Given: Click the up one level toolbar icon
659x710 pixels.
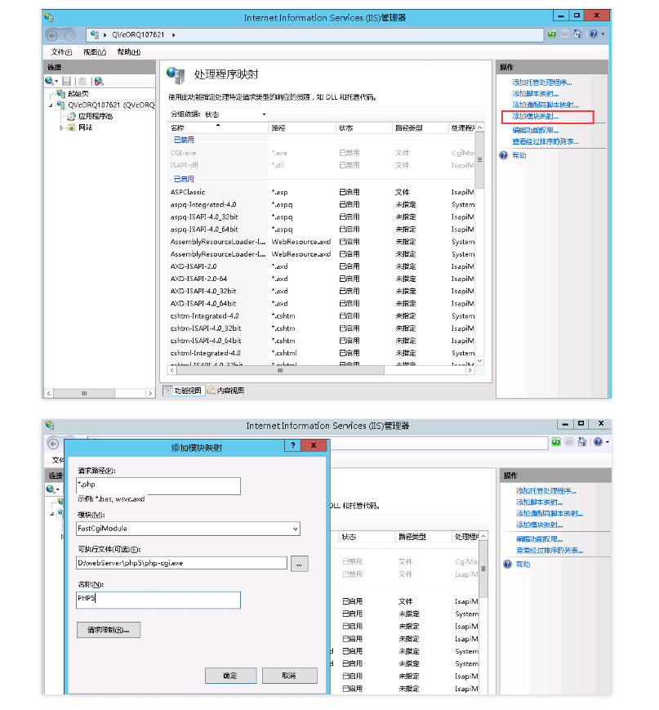Looking at the screenshot, I should (82, 81).
